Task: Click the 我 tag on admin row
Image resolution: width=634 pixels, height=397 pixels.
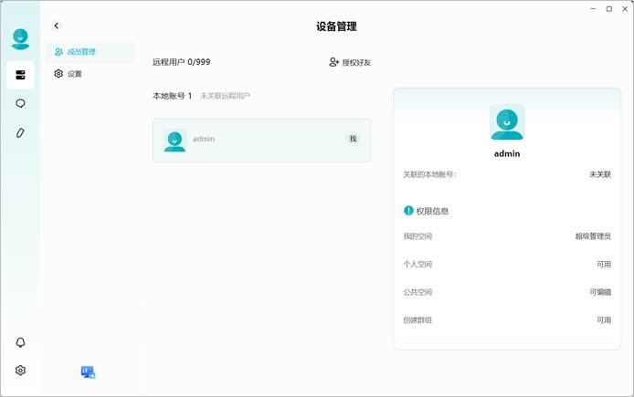Action: (353, 139)
